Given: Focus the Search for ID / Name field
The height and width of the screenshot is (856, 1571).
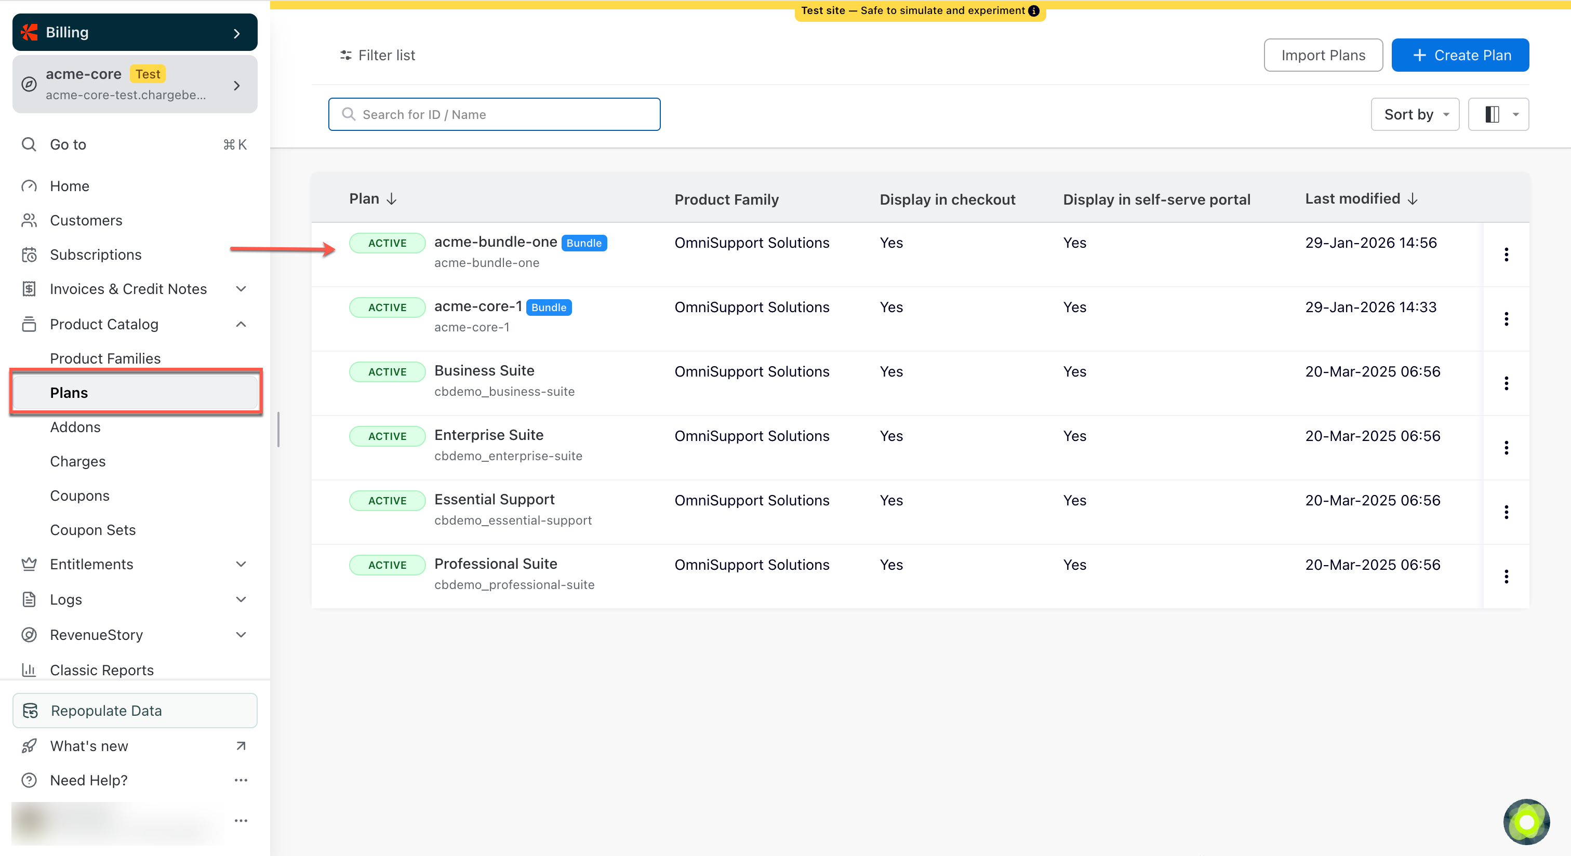Looking at the screenshot, I should coord(494,114).
